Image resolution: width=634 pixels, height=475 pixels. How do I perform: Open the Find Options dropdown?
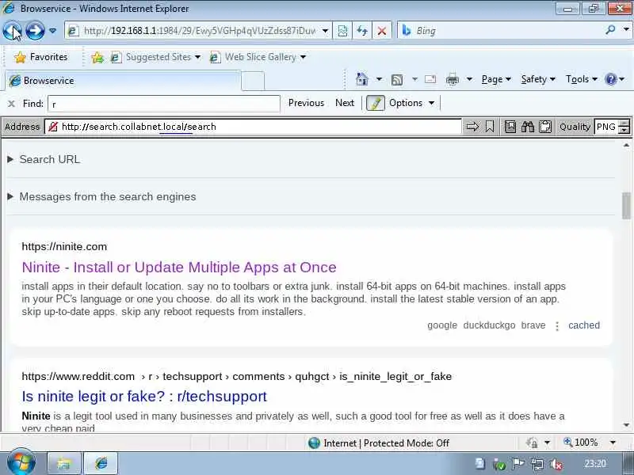(x=411, y=103)
